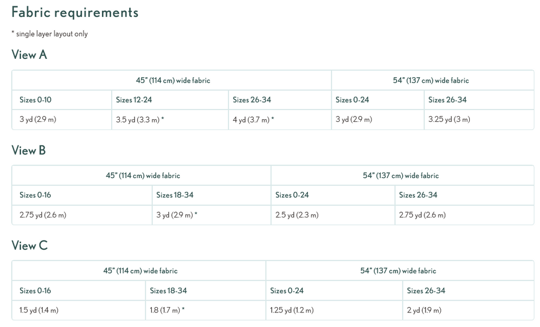Click the "3.25 yd (3 m)" cell
Screen dimensions: 540x327
click(449, 120)
